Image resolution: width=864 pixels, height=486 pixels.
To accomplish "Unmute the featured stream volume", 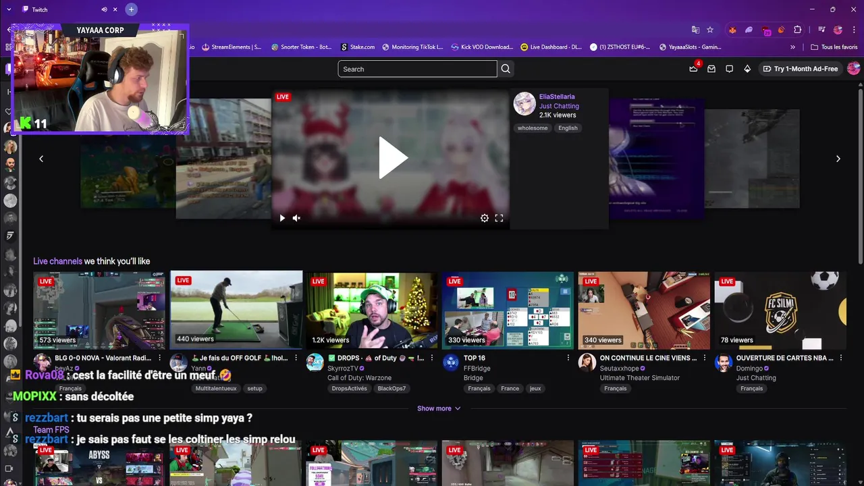I will (296, 218).
